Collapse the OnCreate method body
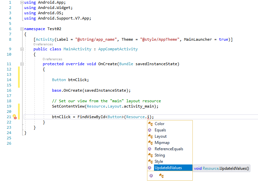Image resolution: width=258 pixels, height=184 pixels. pyautogui.click(x=22, y=64)
